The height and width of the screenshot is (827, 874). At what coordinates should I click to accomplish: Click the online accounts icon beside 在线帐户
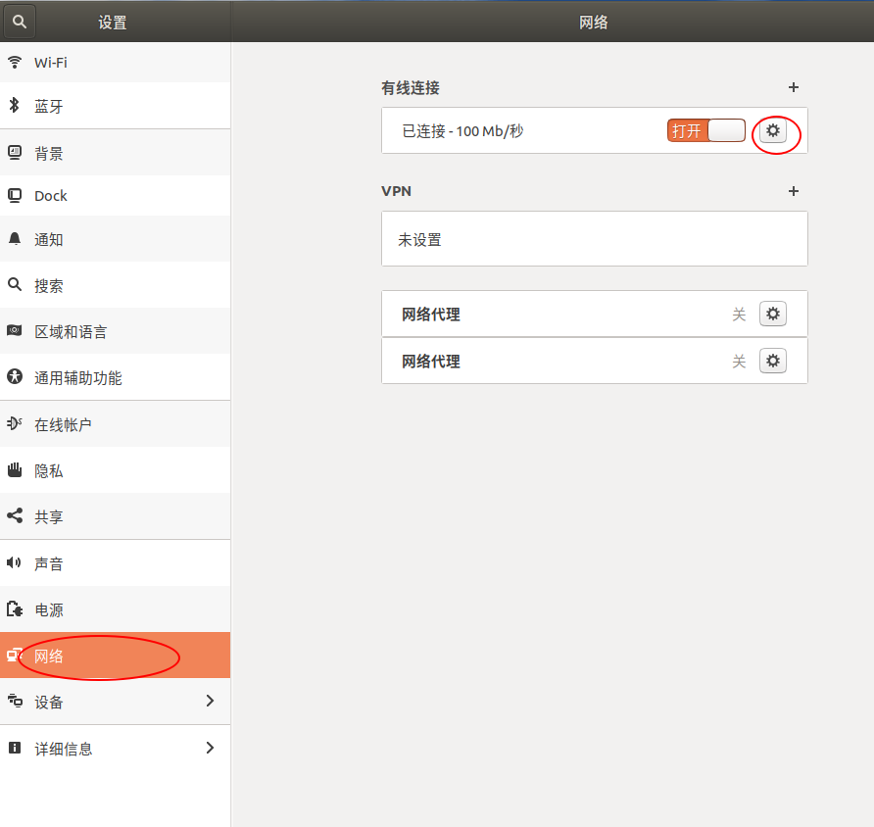tap(15, 423)
